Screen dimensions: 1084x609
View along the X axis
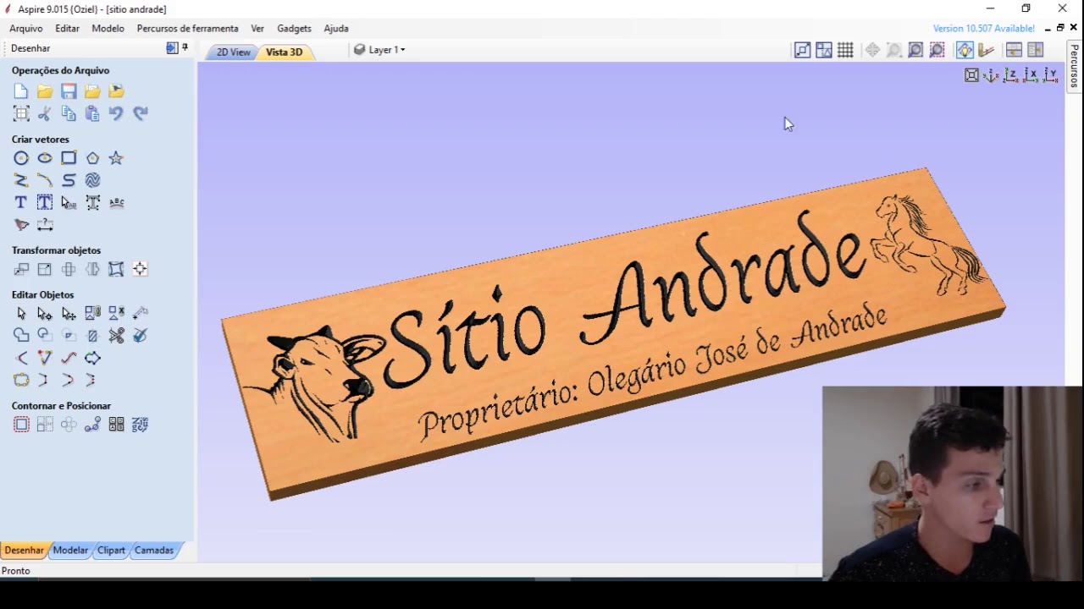click(1031, 75)
